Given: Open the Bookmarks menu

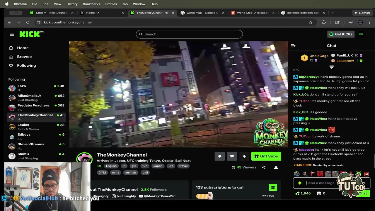Looking at the screenshot, I should point(91,4).
